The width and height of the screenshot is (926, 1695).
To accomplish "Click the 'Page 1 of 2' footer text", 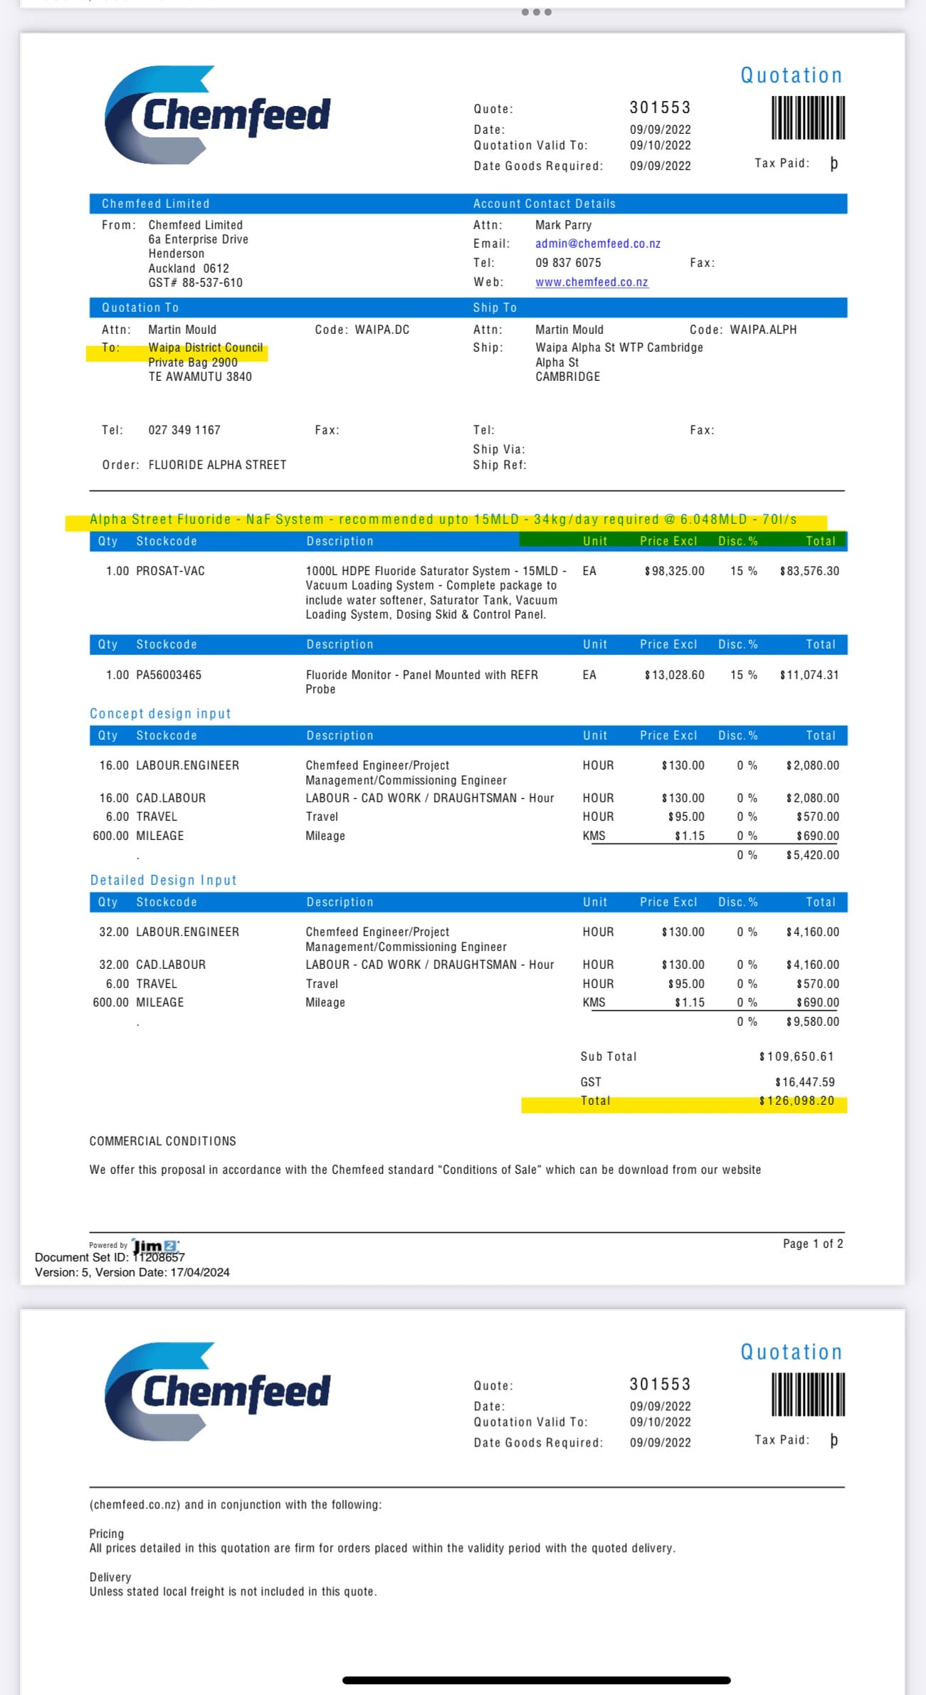I will tap(812, 1244).
